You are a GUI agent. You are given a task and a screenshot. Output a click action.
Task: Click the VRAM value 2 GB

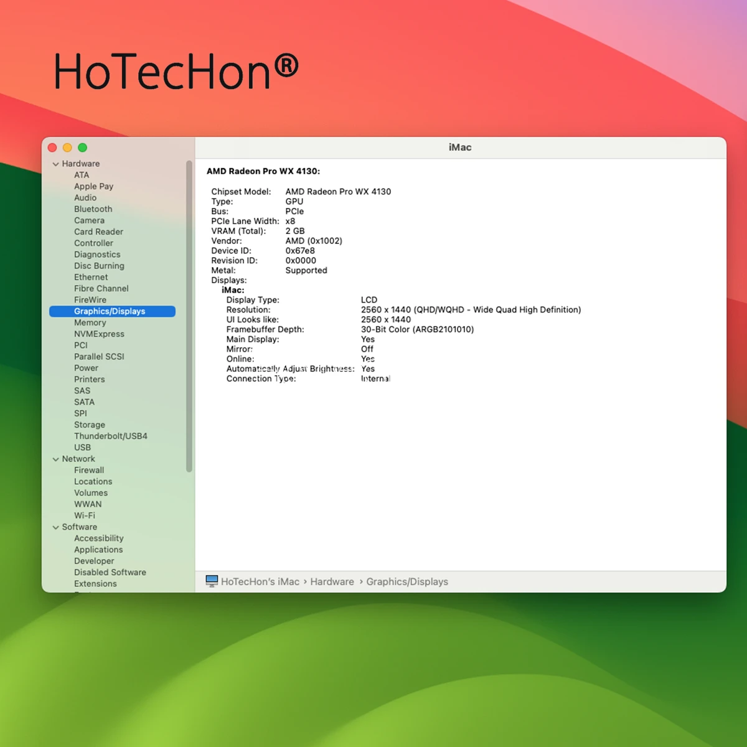click(x=295, y=231)
